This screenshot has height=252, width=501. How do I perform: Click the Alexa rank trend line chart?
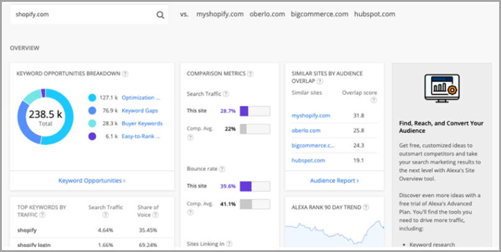(335, 233)
